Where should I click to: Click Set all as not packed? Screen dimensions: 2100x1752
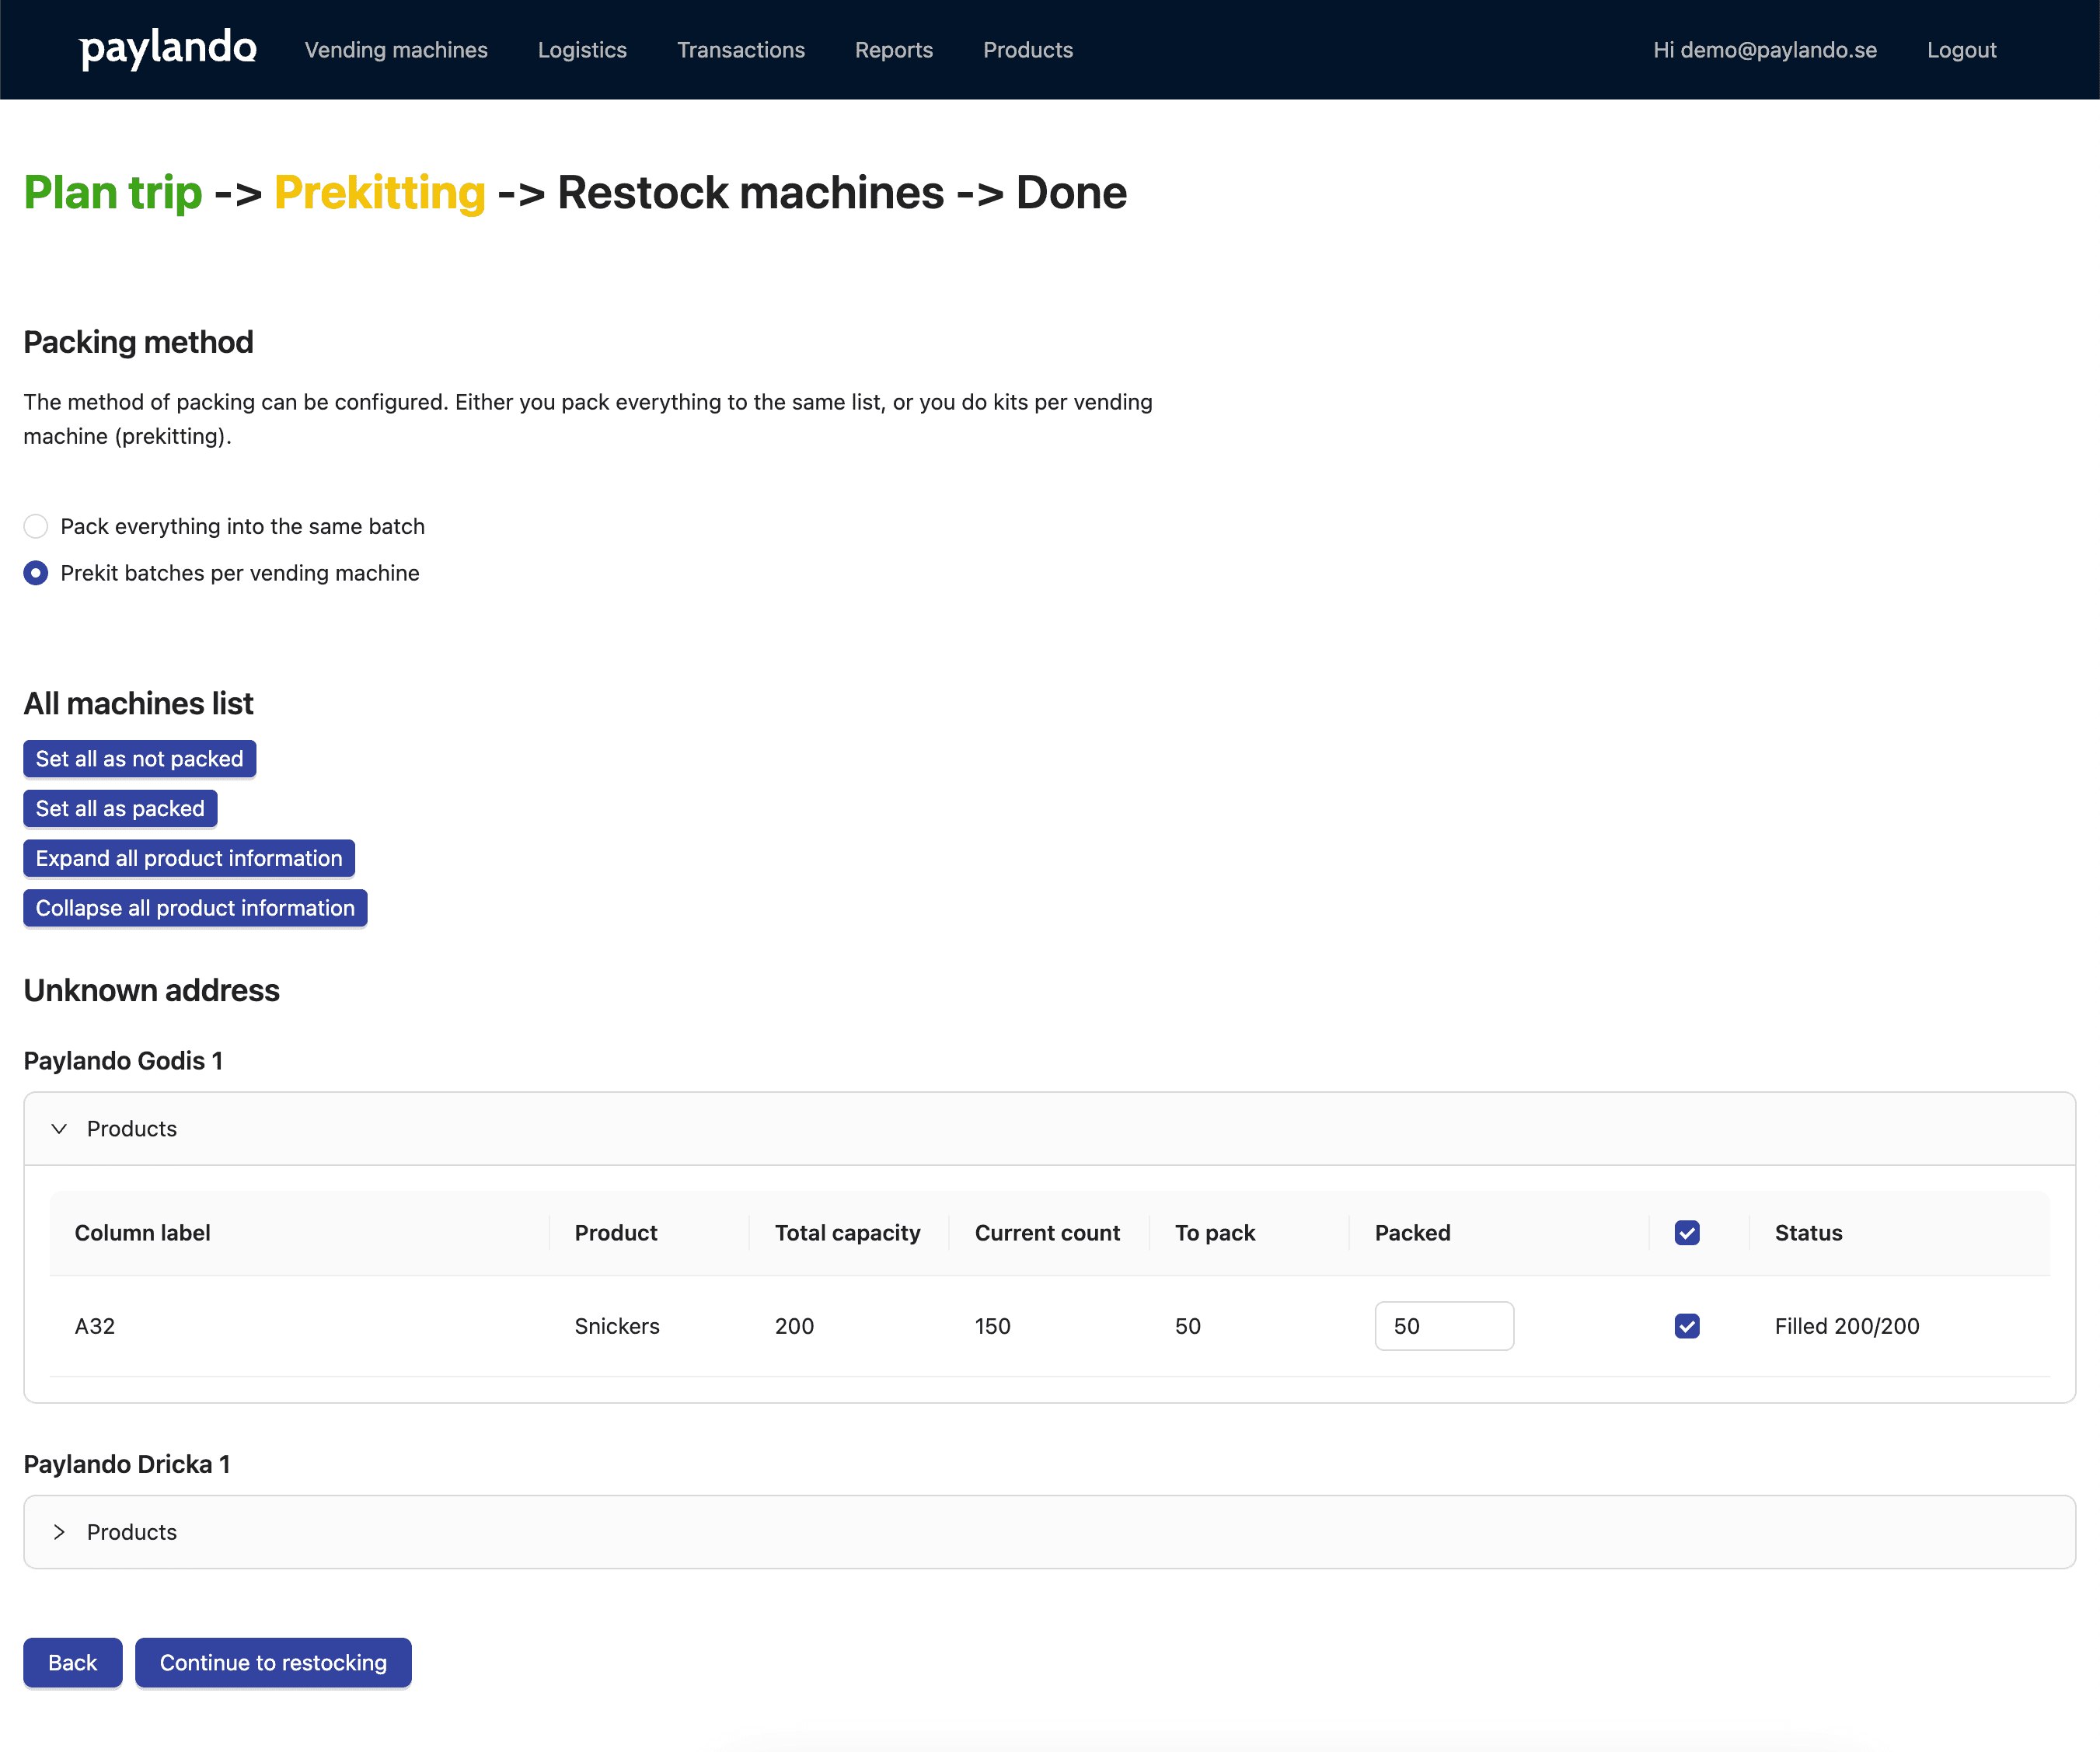tap(140, 759)
